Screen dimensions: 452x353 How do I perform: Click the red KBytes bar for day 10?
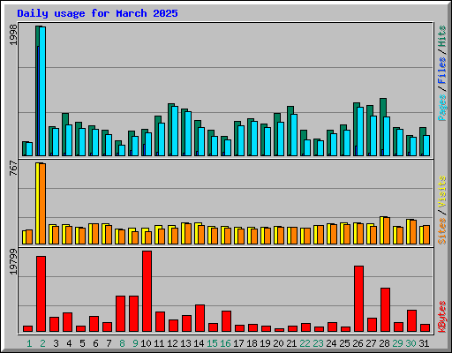[x=147, y=291]
